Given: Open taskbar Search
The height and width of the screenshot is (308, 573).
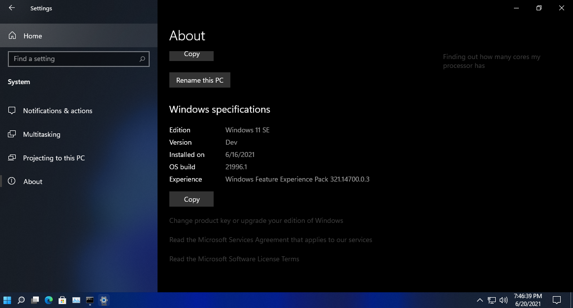Looking at the screenshot, I should coord(21,300).
